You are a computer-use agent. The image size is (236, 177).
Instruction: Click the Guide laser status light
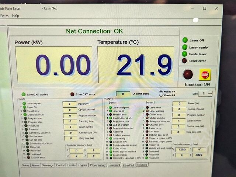point(184,54)
